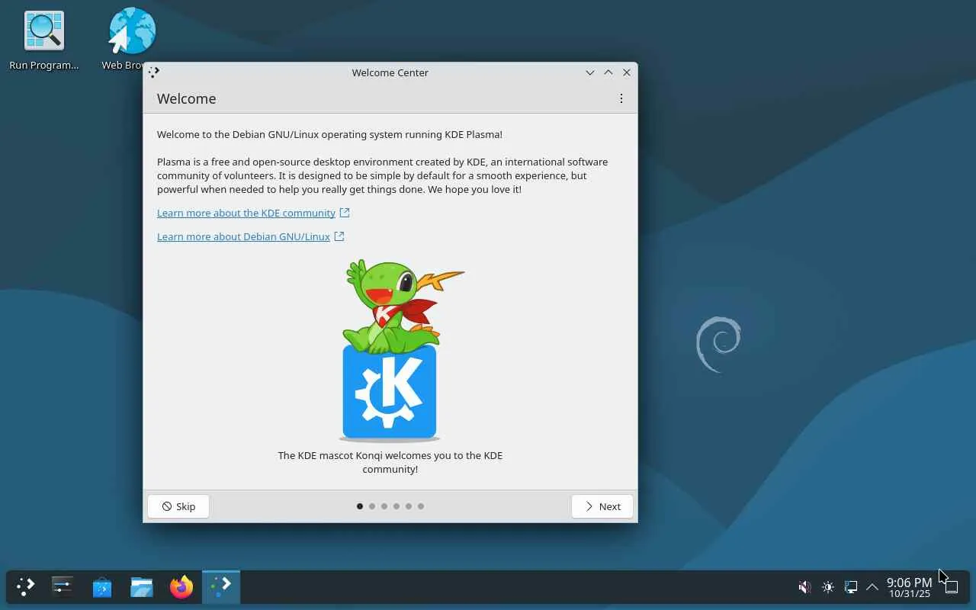The image size is (976, 610).
Task: Open the clock showing 9:06 PM
Action: (909, 587)
